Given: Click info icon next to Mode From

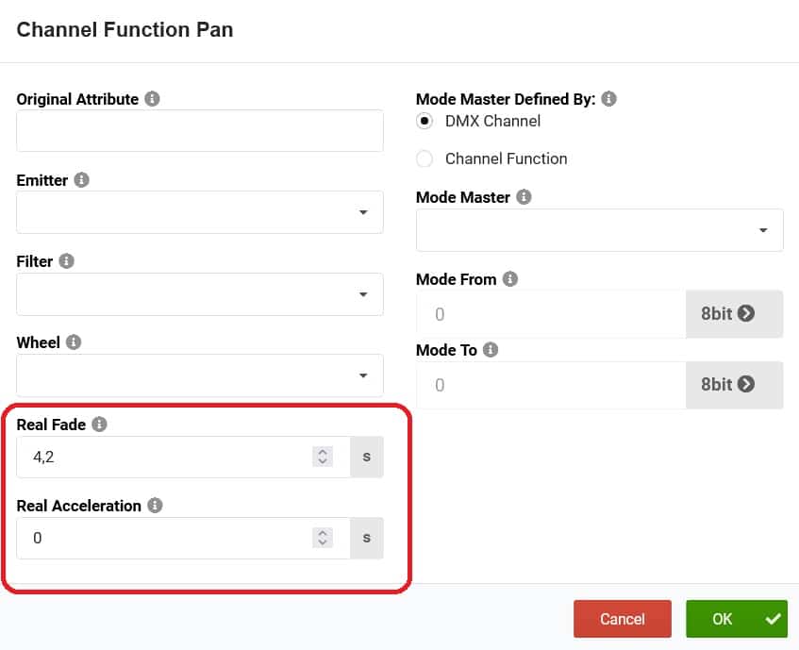Looking at the screenshot, I should [510, 279].
